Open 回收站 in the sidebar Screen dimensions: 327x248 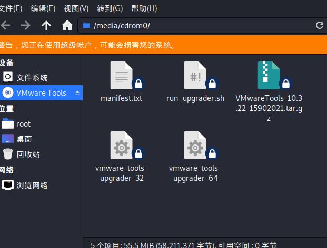41,154
